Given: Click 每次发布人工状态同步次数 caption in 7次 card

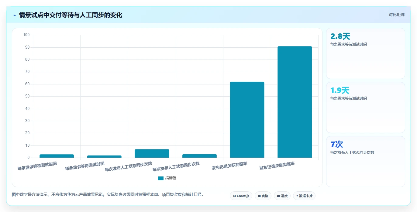Looking at the screenshot, I should point(352,152).
